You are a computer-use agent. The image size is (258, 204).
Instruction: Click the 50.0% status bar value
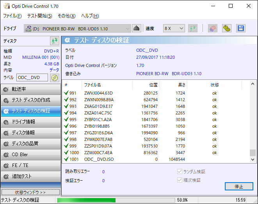(x=182, y=200)
